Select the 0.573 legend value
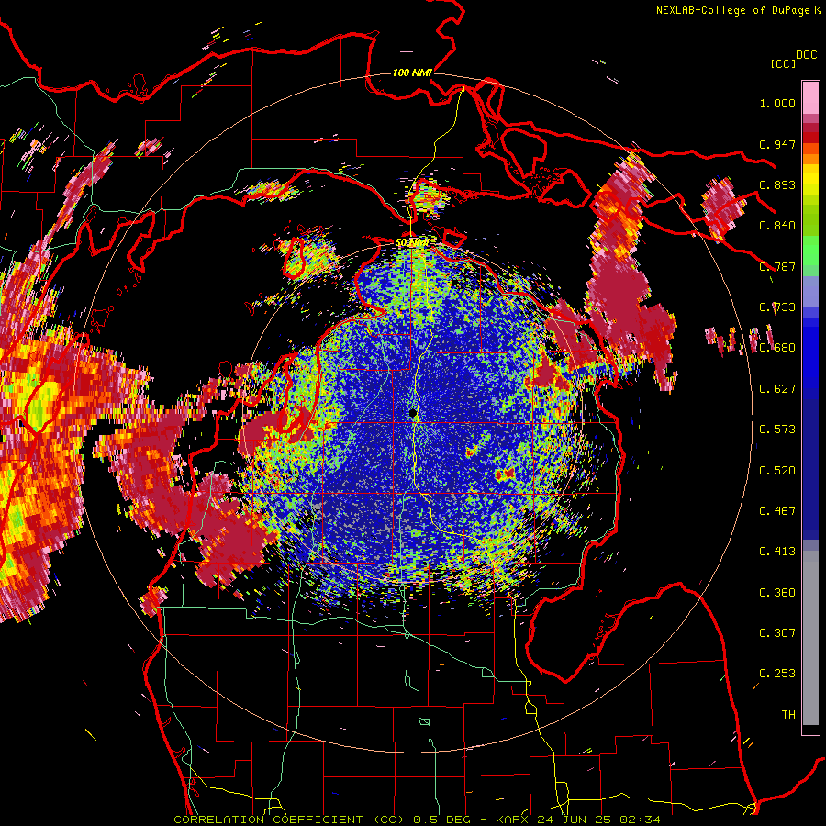Viewport: 826px width, 826px height. point(777,430)
